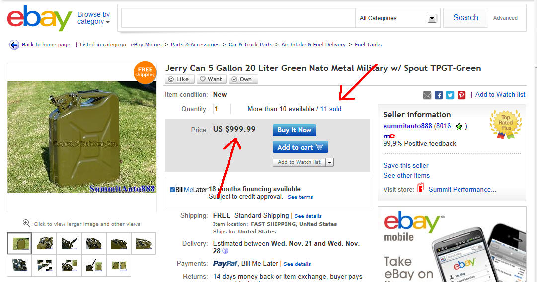Share listing via email icon
The width and height of the screenshot is (537, 282).
pos(427,95)
